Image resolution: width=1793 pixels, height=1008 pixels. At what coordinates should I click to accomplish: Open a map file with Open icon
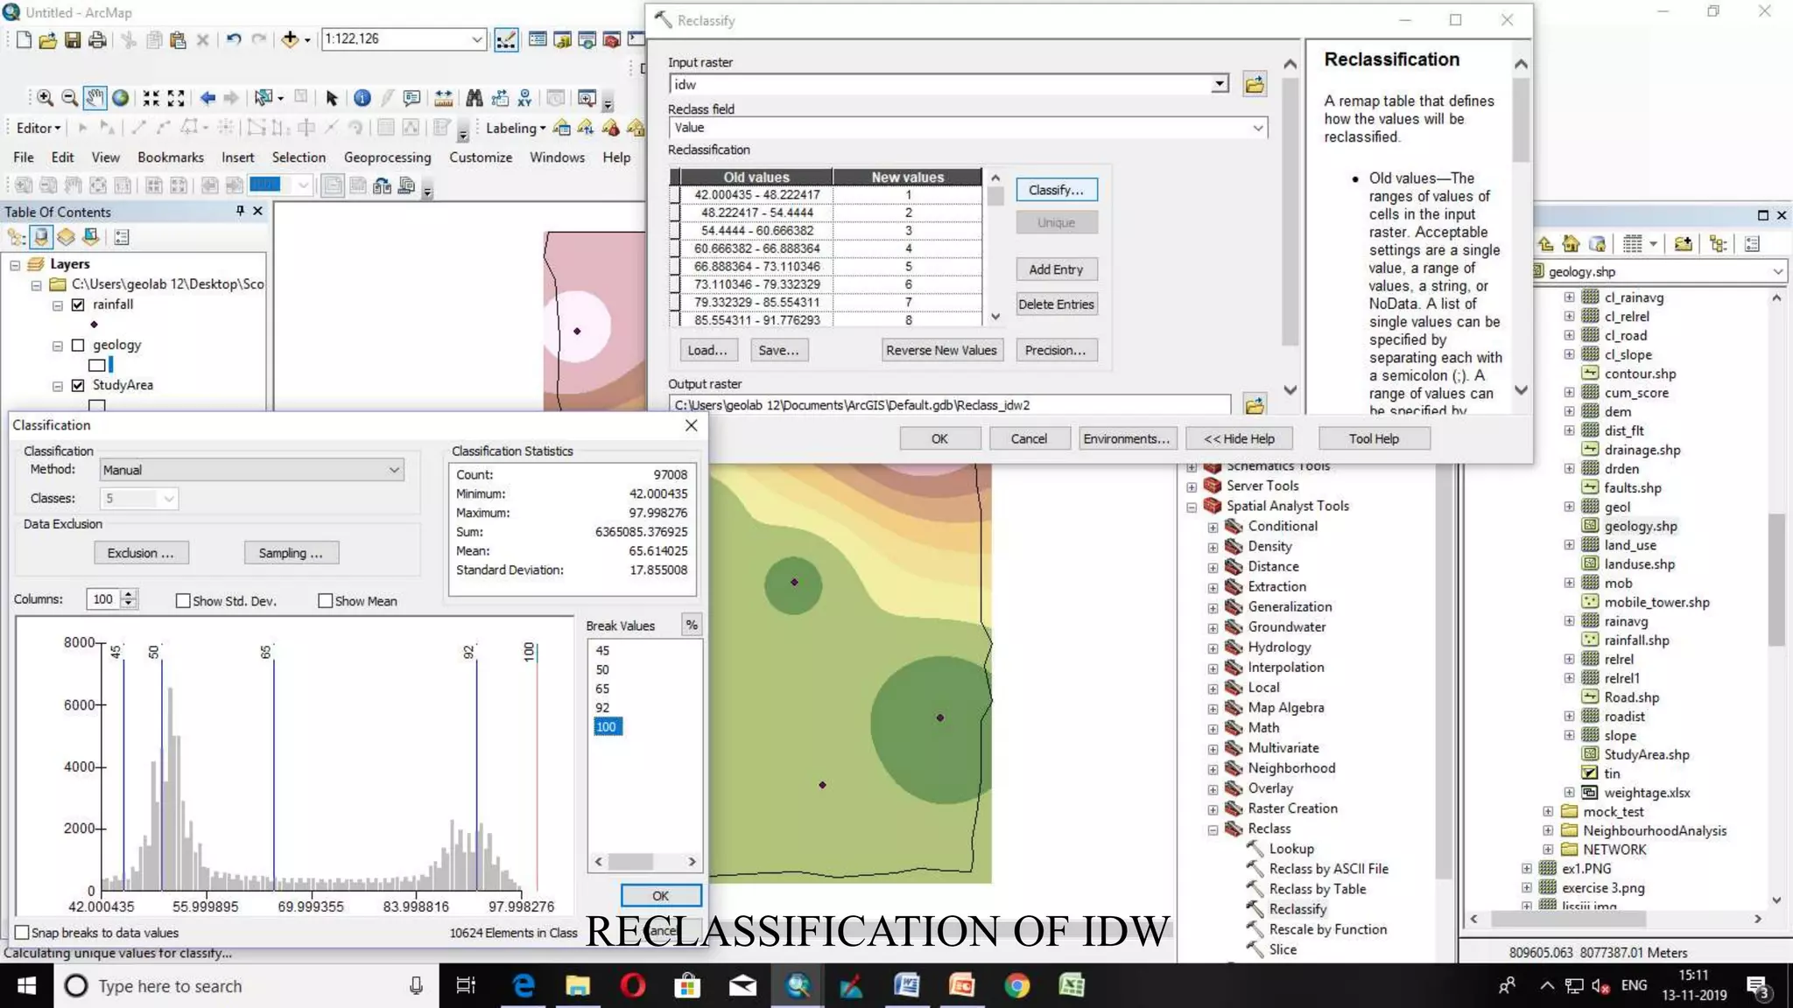pyautogui.click(x=48, y=39)
